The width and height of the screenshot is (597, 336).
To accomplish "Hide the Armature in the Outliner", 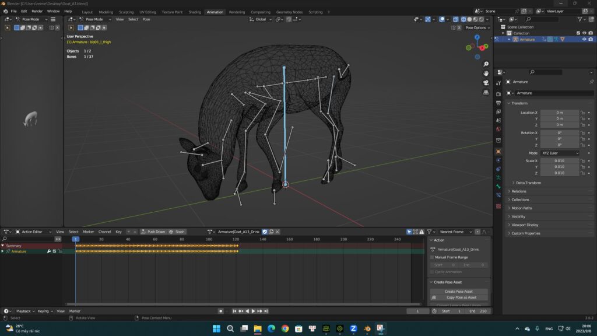I will coord(585,39).
